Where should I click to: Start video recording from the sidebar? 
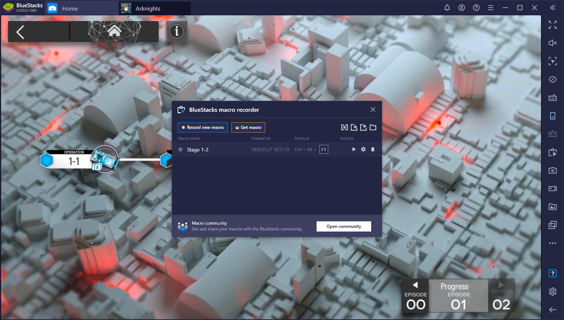click(x=553, y=189)
